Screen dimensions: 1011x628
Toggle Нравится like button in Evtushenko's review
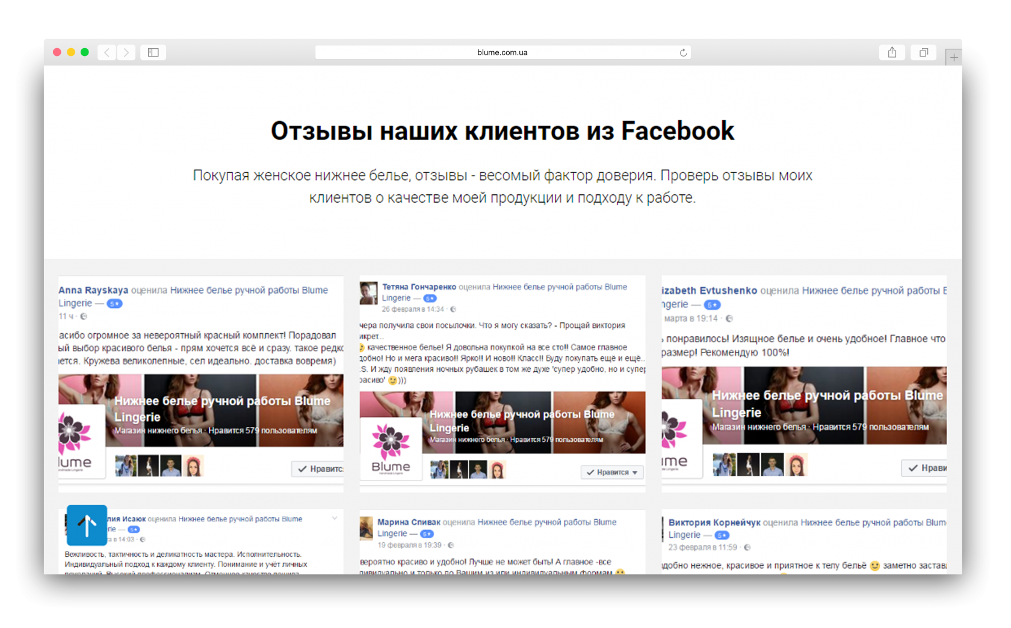coord(924,467)
